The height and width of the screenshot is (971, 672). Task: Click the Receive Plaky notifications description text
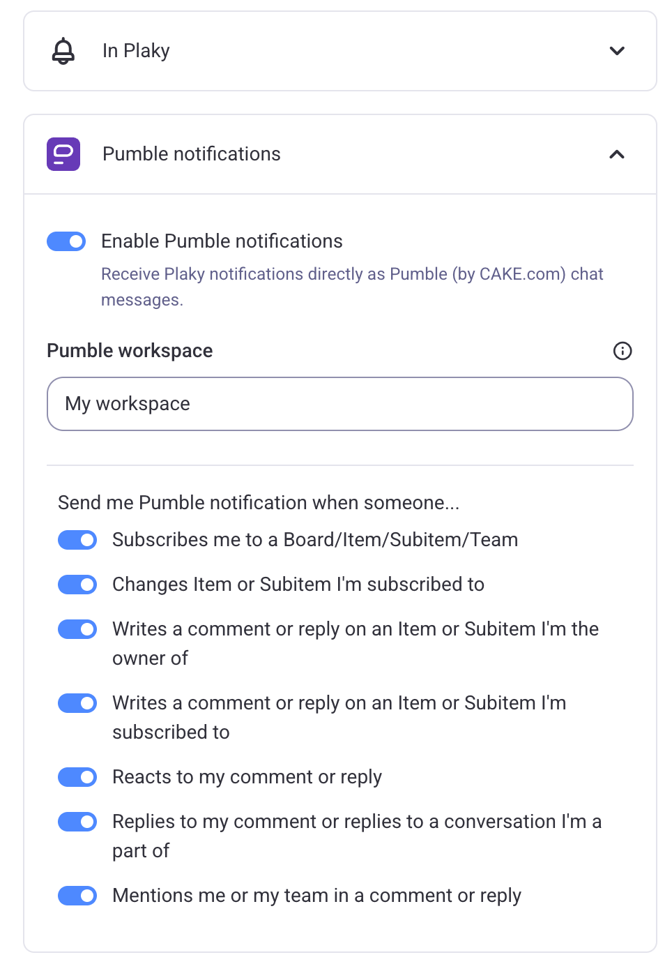(x=352, y=287)
